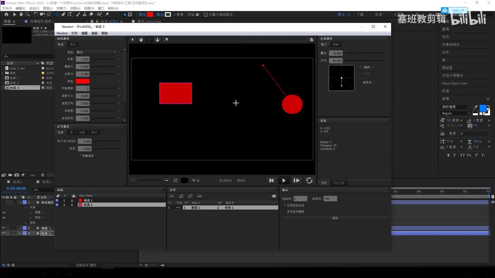The width and height of the screenshot is (495, 278).
Task: Hide the 椭圆 1 shape in AE timeline
Action: 4,212
